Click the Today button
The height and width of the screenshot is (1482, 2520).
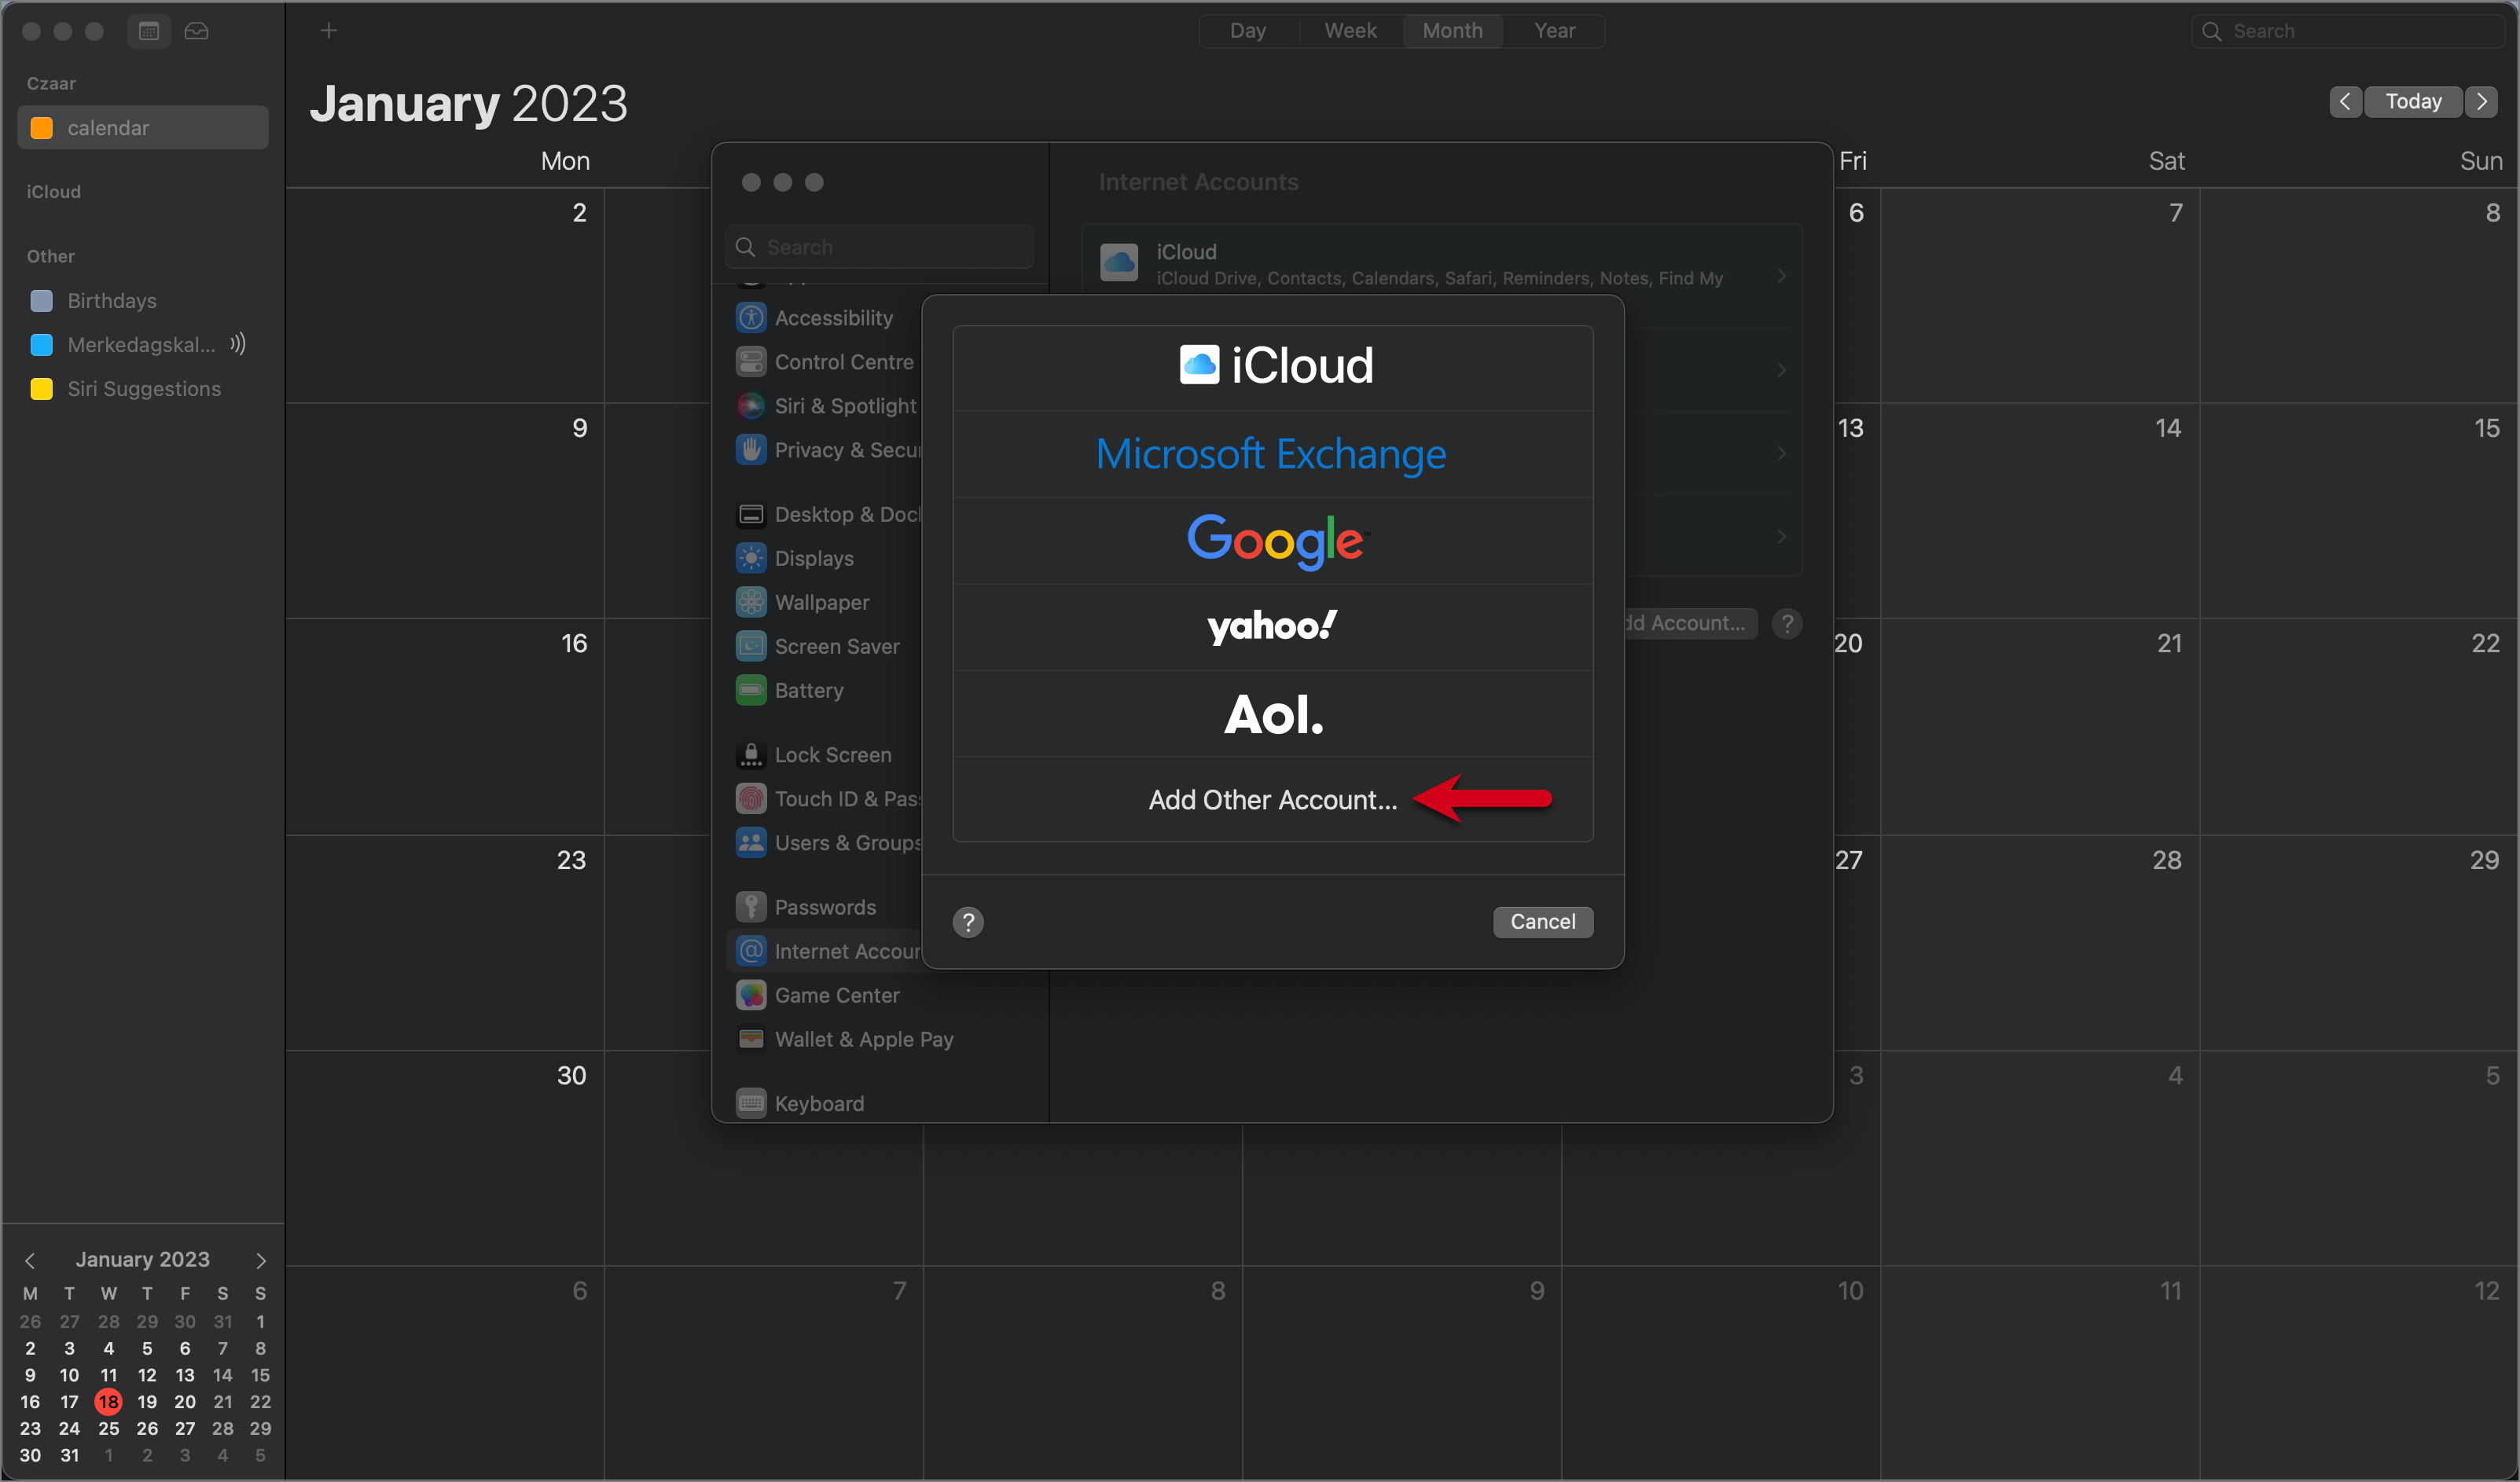[x=2413, y=102]
